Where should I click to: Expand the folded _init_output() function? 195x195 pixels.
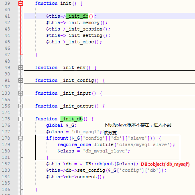(x=20, y=106)
